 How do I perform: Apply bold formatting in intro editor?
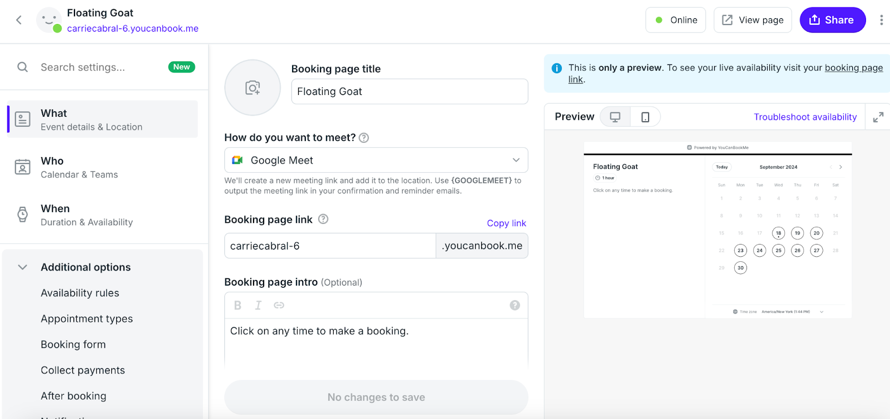(238, 305)
